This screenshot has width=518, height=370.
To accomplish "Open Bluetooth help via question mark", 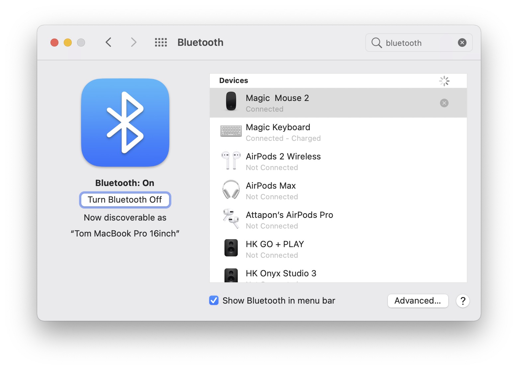I will (463, 301).
